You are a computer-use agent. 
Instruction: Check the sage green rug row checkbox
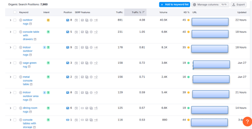click(15, 63)
